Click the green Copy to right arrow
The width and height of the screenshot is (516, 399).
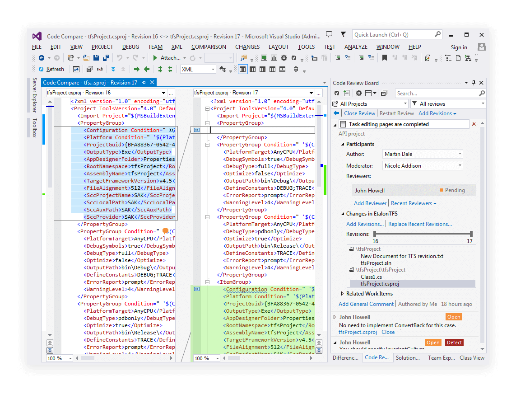click(x=137, y=69)
